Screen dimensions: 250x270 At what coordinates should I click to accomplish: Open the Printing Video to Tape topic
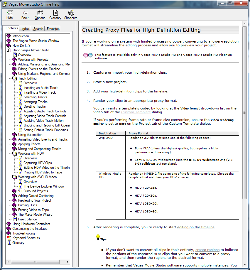click(x=33, y=210)
